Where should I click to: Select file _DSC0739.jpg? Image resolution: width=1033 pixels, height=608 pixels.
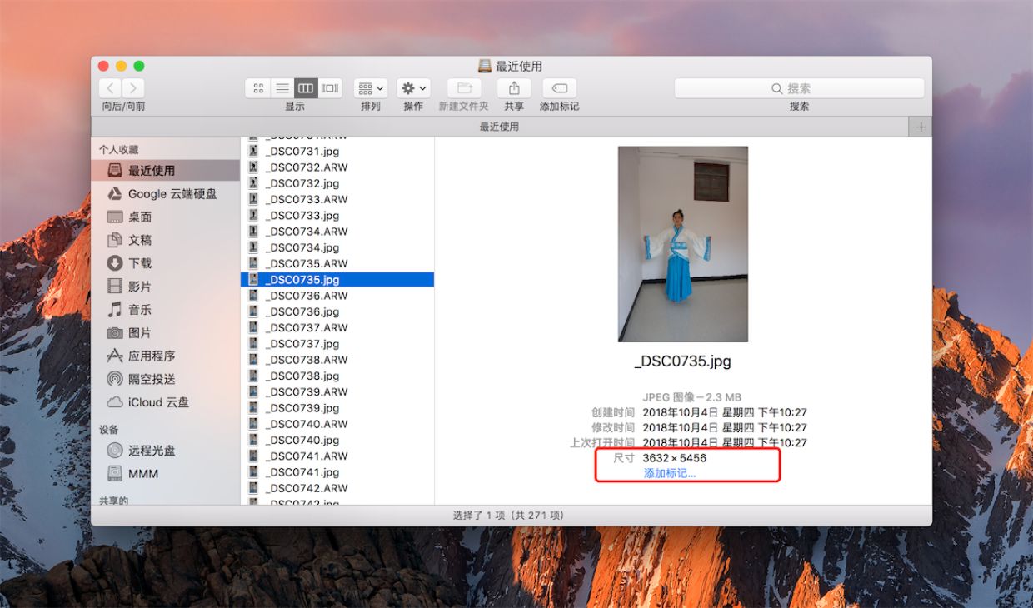[x=337, y=408]
